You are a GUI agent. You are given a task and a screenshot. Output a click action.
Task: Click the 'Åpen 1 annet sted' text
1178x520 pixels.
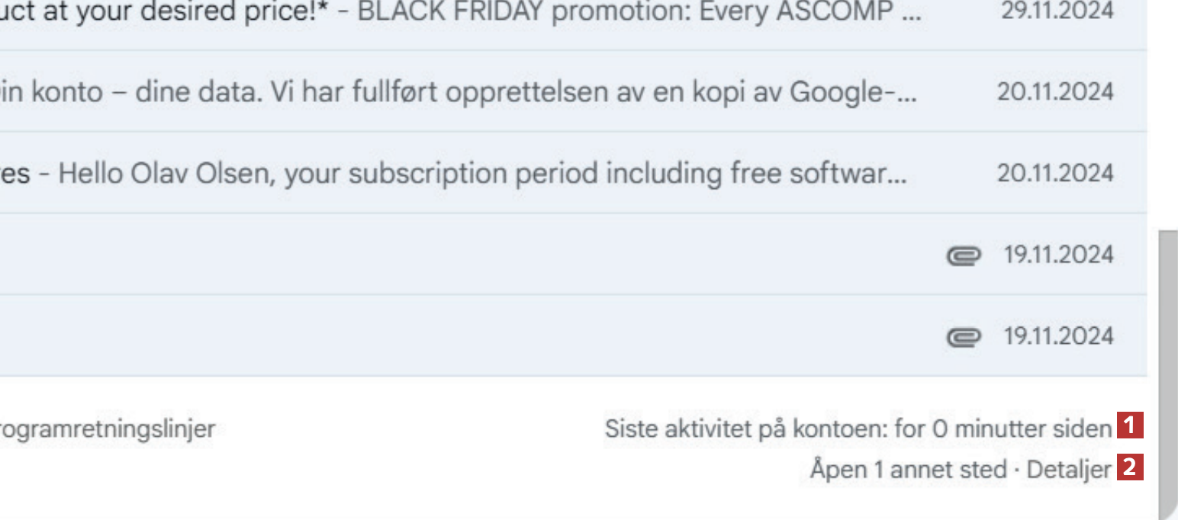pyautogui.click(x=908, y=470)
